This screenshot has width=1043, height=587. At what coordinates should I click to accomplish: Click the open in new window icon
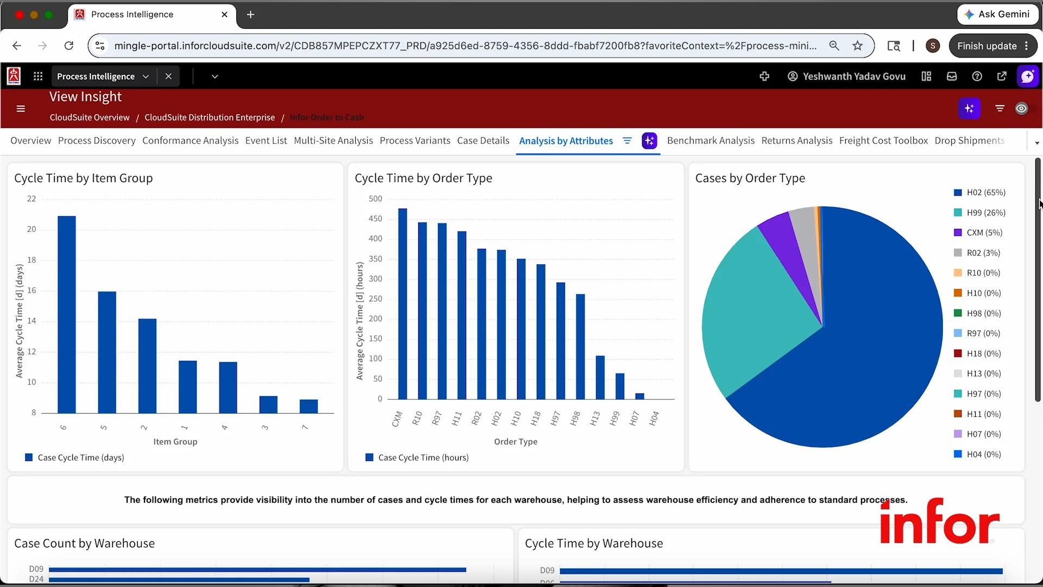pos(1002,77)
